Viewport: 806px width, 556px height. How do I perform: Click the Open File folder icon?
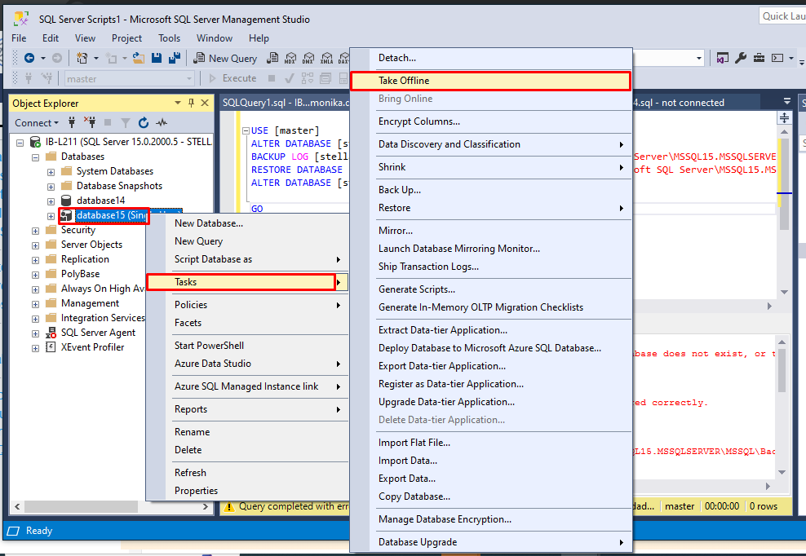coord(139,58)
